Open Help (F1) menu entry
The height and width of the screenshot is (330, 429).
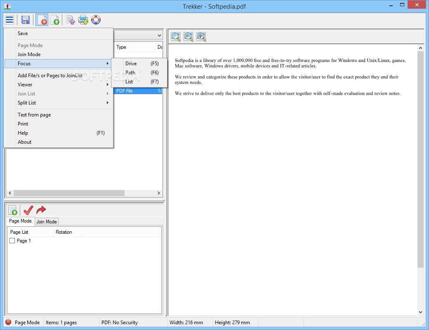point(59,133)
